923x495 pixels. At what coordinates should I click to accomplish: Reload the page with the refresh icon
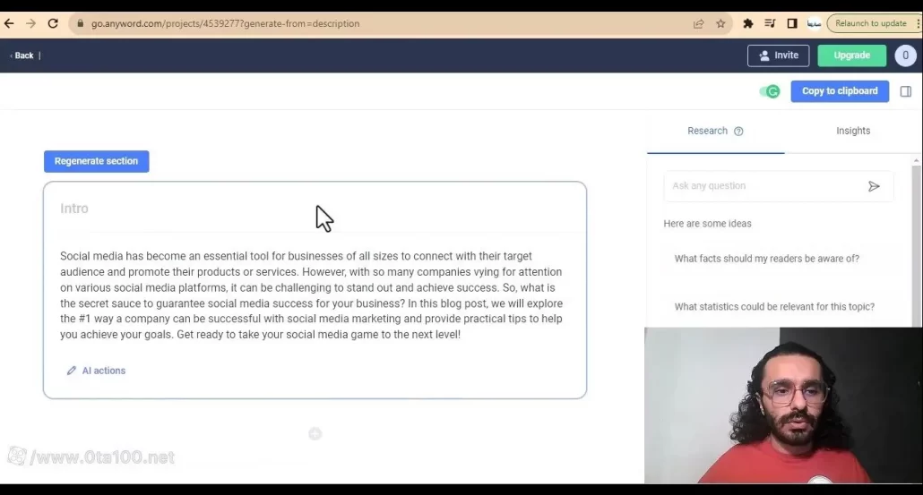coord(53,23)
